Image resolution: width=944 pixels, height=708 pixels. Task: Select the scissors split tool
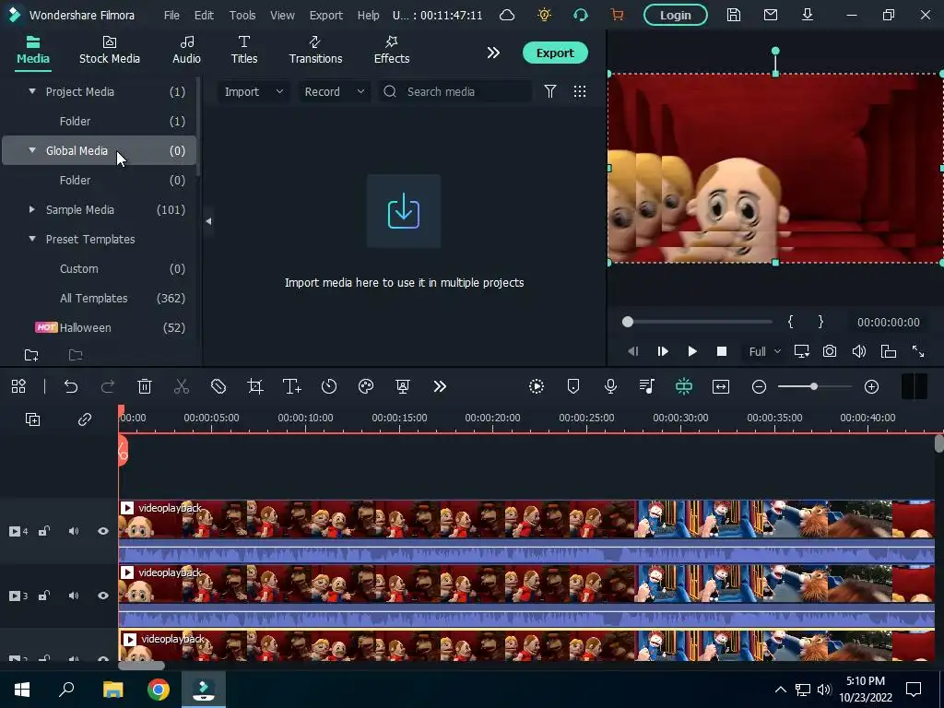click(182, 386)
